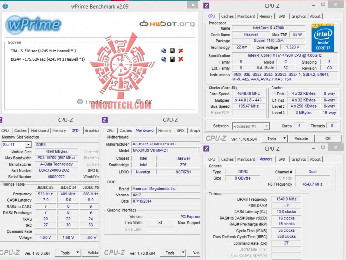
Task: Select SPD tab in the Mainboard window
Action: tap(180, 130)
